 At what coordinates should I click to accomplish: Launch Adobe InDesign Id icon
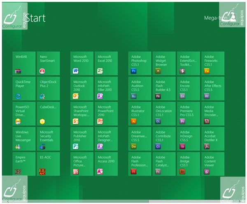(x=182, y=146)
